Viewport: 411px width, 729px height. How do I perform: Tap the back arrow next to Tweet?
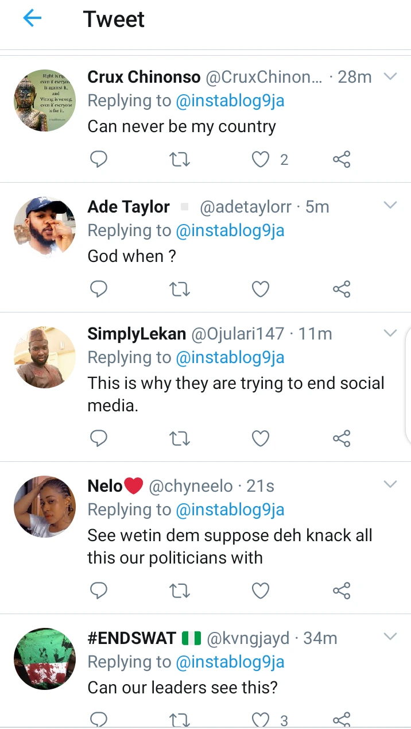click(x=32, y=19)
